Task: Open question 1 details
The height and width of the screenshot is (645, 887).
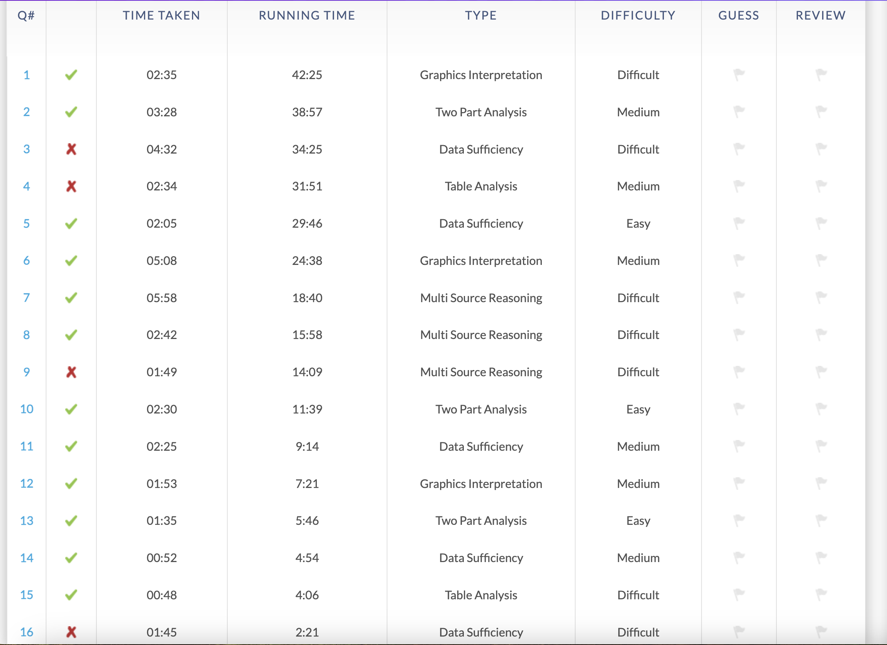Action: (26, 75)
